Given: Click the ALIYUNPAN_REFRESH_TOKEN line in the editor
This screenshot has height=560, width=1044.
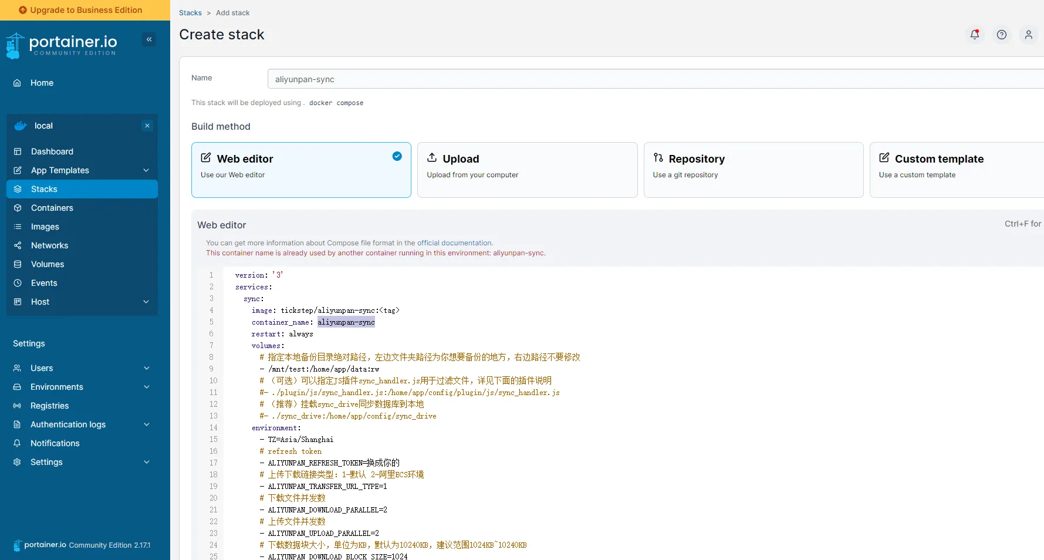Looking at the screenshot, I should (x=330, y=463).
